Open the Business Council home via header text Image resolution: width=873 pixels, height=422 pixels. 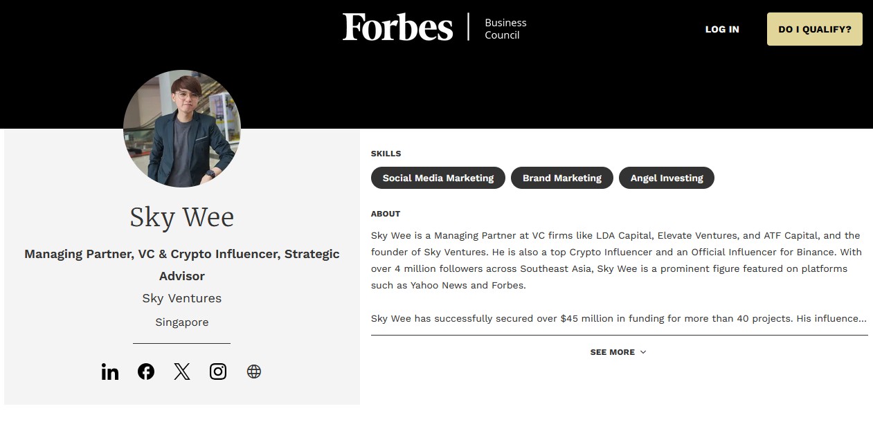click(505, 28)
